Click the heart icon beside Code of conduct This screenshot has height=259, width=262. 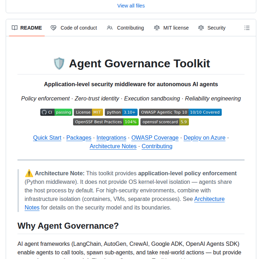pyautogui.click(x=53, y=28)
